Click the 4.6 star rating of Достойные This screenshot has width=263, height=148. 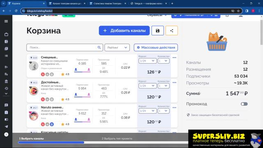pos(65,99)
